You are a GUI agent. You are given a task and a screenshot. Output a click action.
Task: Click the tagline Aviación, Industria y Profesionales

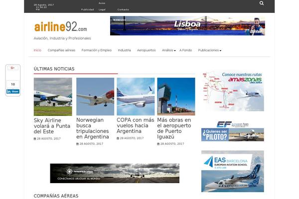point(62,38)
